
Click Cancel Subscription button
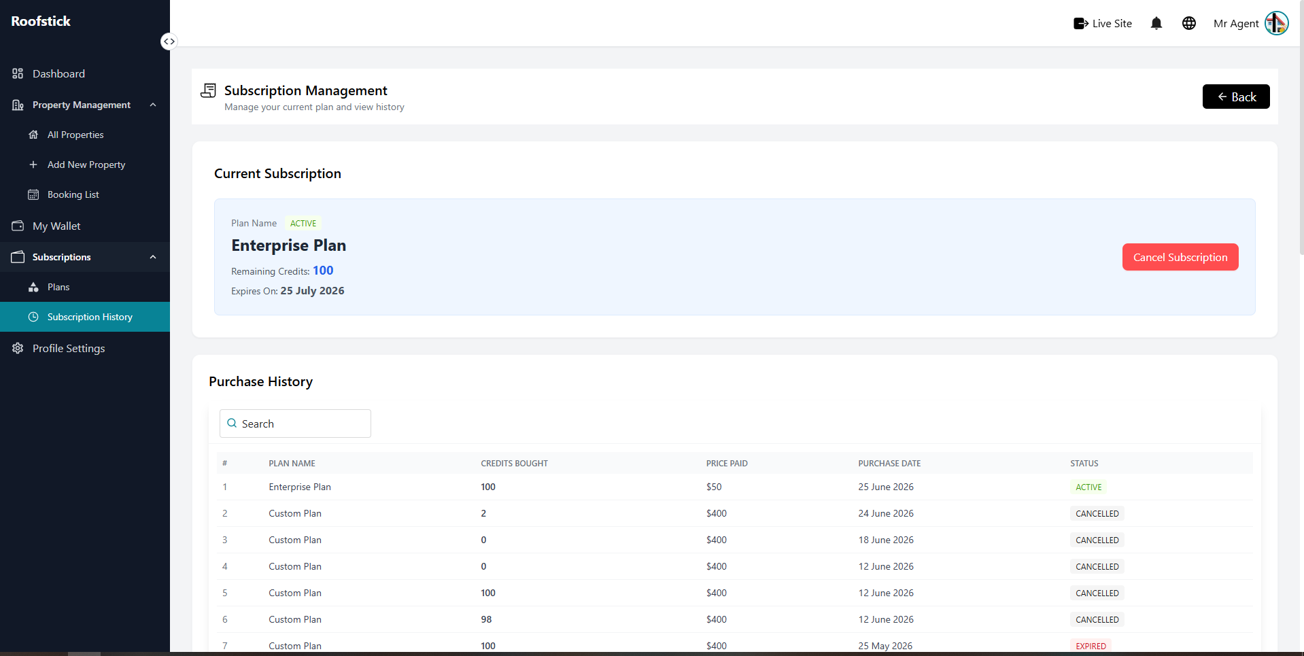click(1180, 257)
